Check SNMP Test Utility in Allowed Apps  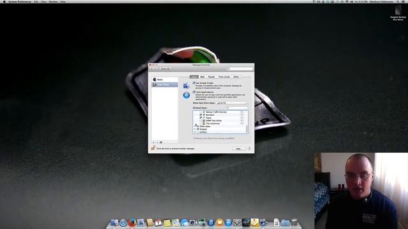coord(201,120)
